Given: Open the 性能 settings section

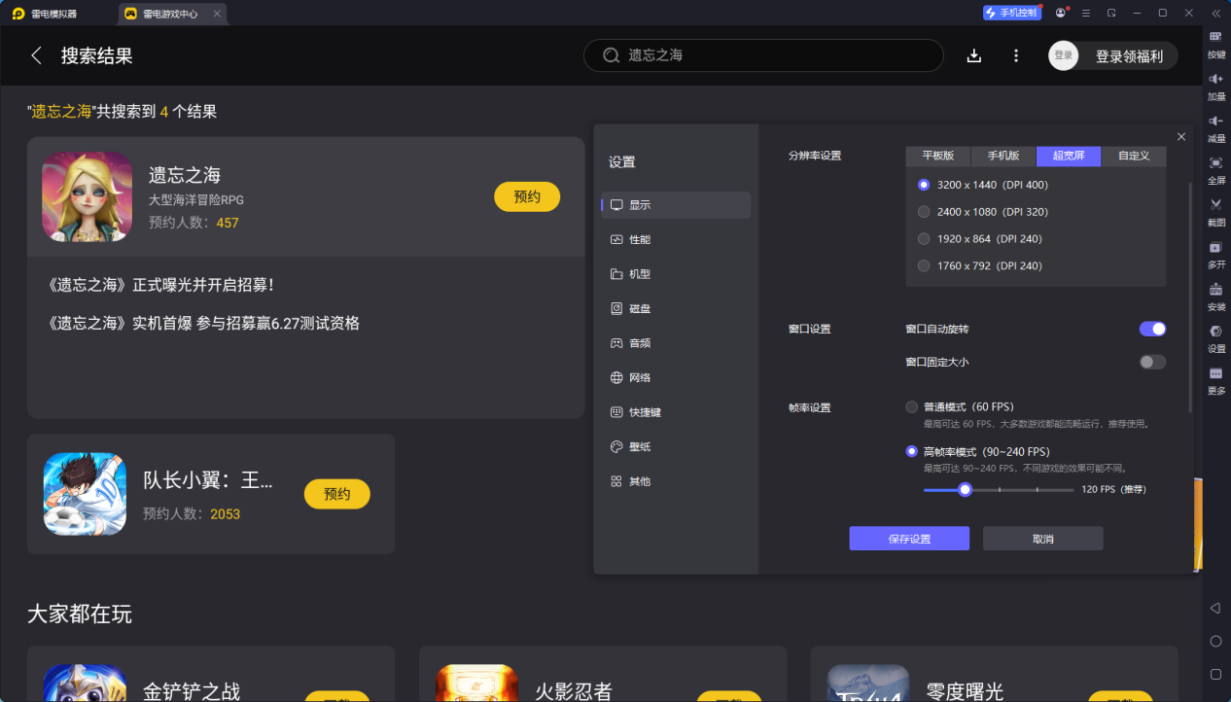Looking at the screenshot, I should 676,239.
